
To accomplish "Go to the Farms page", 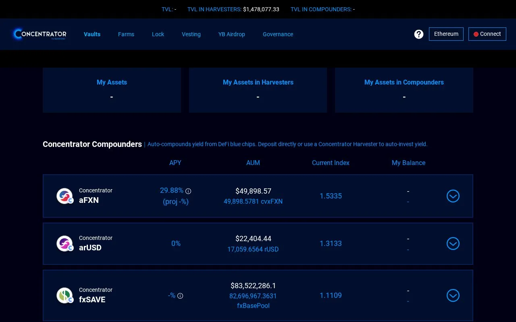I will pyautogui.click(x=126, y=34).
